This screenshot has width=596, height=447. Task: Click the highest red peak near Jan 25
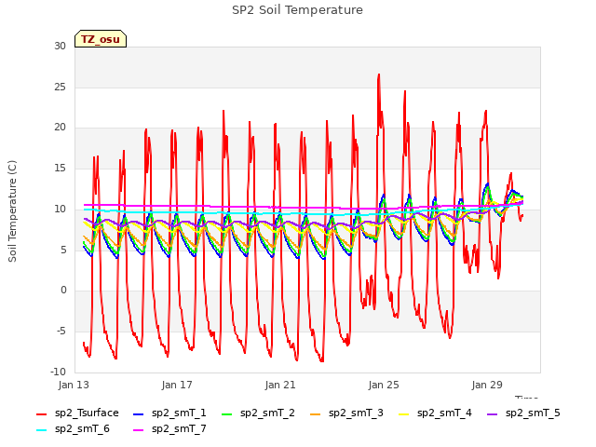(379, 75)
